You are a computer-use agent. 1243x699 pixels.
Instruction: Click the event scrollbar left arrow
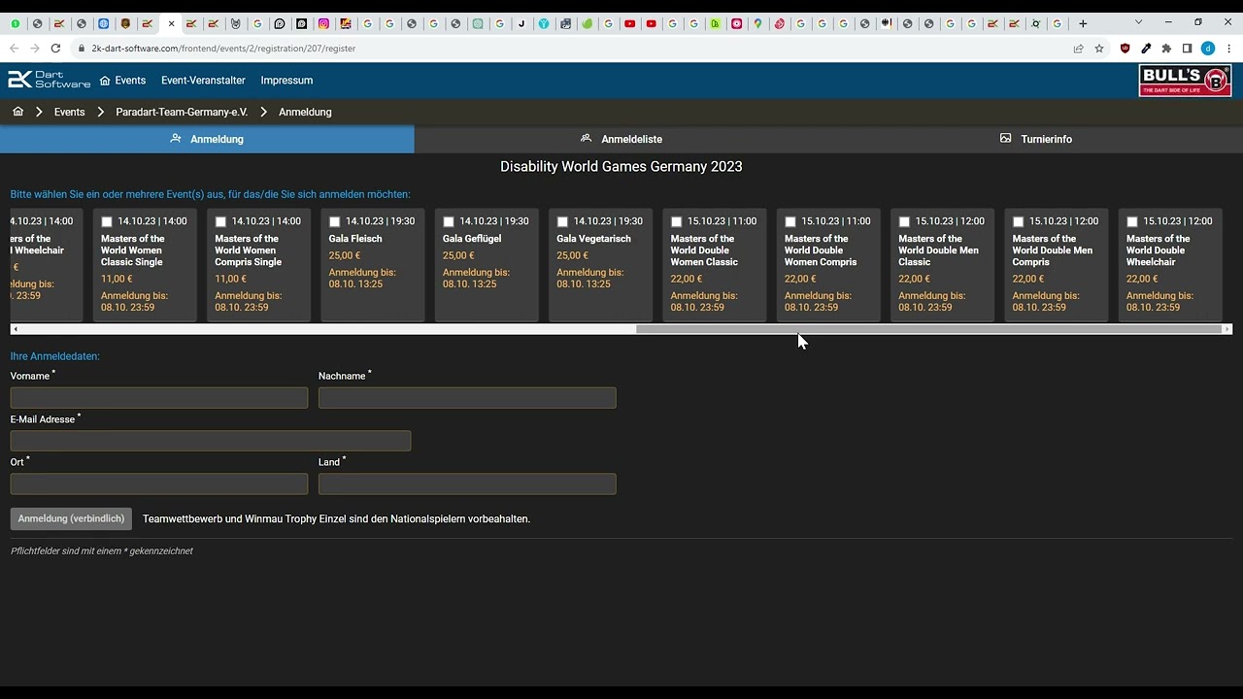point(16,329)
